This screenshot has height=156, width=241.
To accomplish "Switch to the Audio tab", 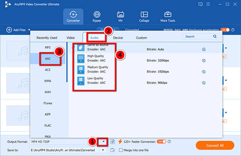I will click(x=94, y=38).
